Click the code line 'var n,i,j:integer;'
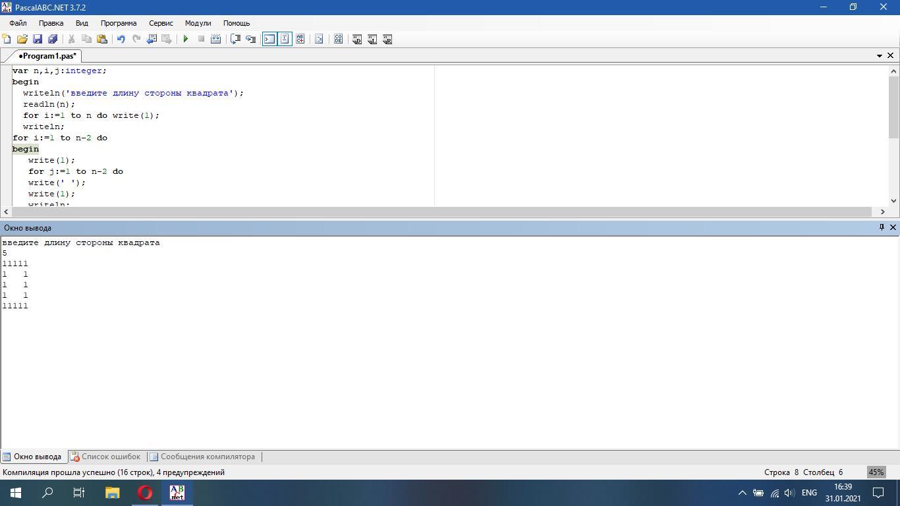Screen dimensions: 900x506 coord(59,70)
